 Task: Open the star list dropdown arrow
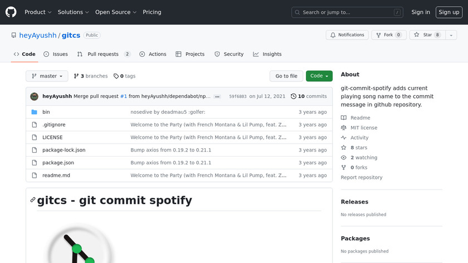click(x=450, y=35)
